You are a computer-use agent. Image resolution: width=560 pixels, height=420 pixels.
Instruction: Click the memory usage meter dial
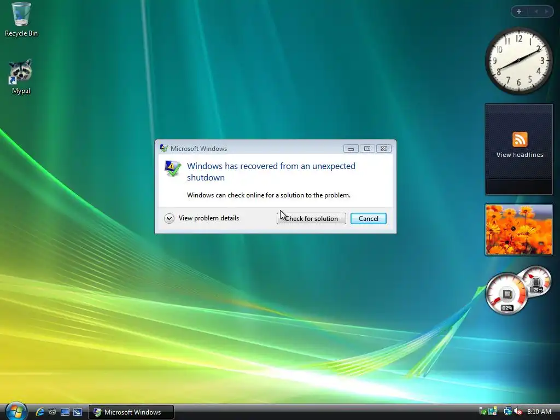click(x=535, y=281)
